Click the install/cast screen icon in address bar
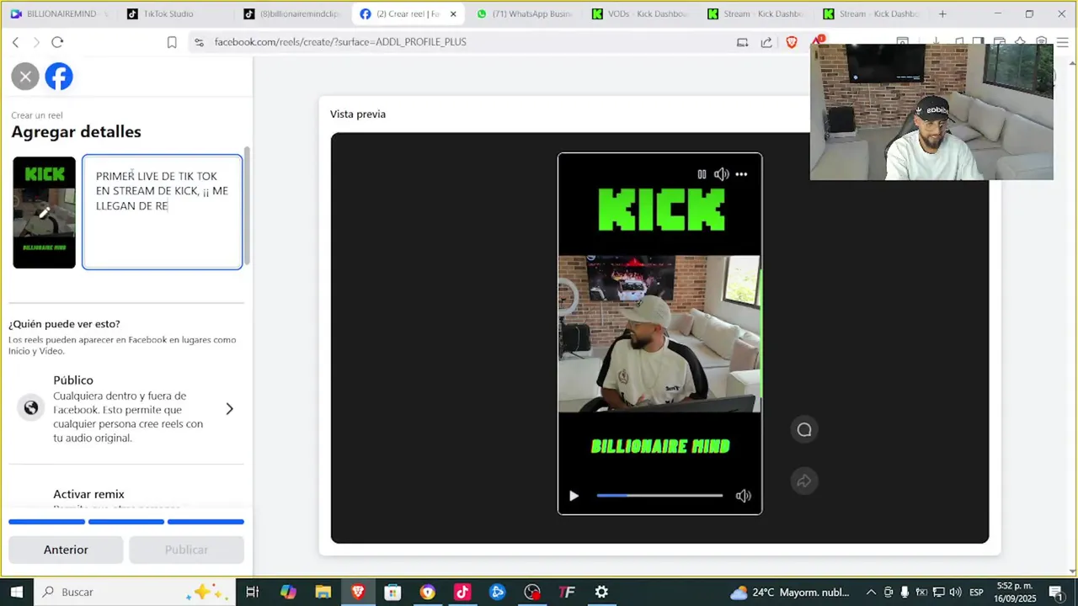This screenshot has height=606, width=1078. pyautogui.click(x=742, y=42)
